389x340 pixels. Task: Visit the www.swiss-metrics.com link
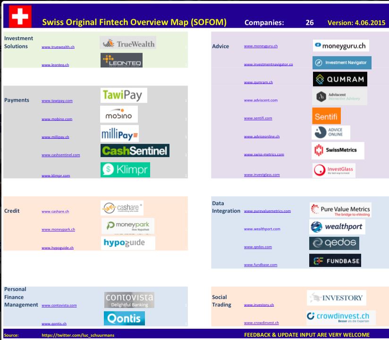click(x=264, y=154)
